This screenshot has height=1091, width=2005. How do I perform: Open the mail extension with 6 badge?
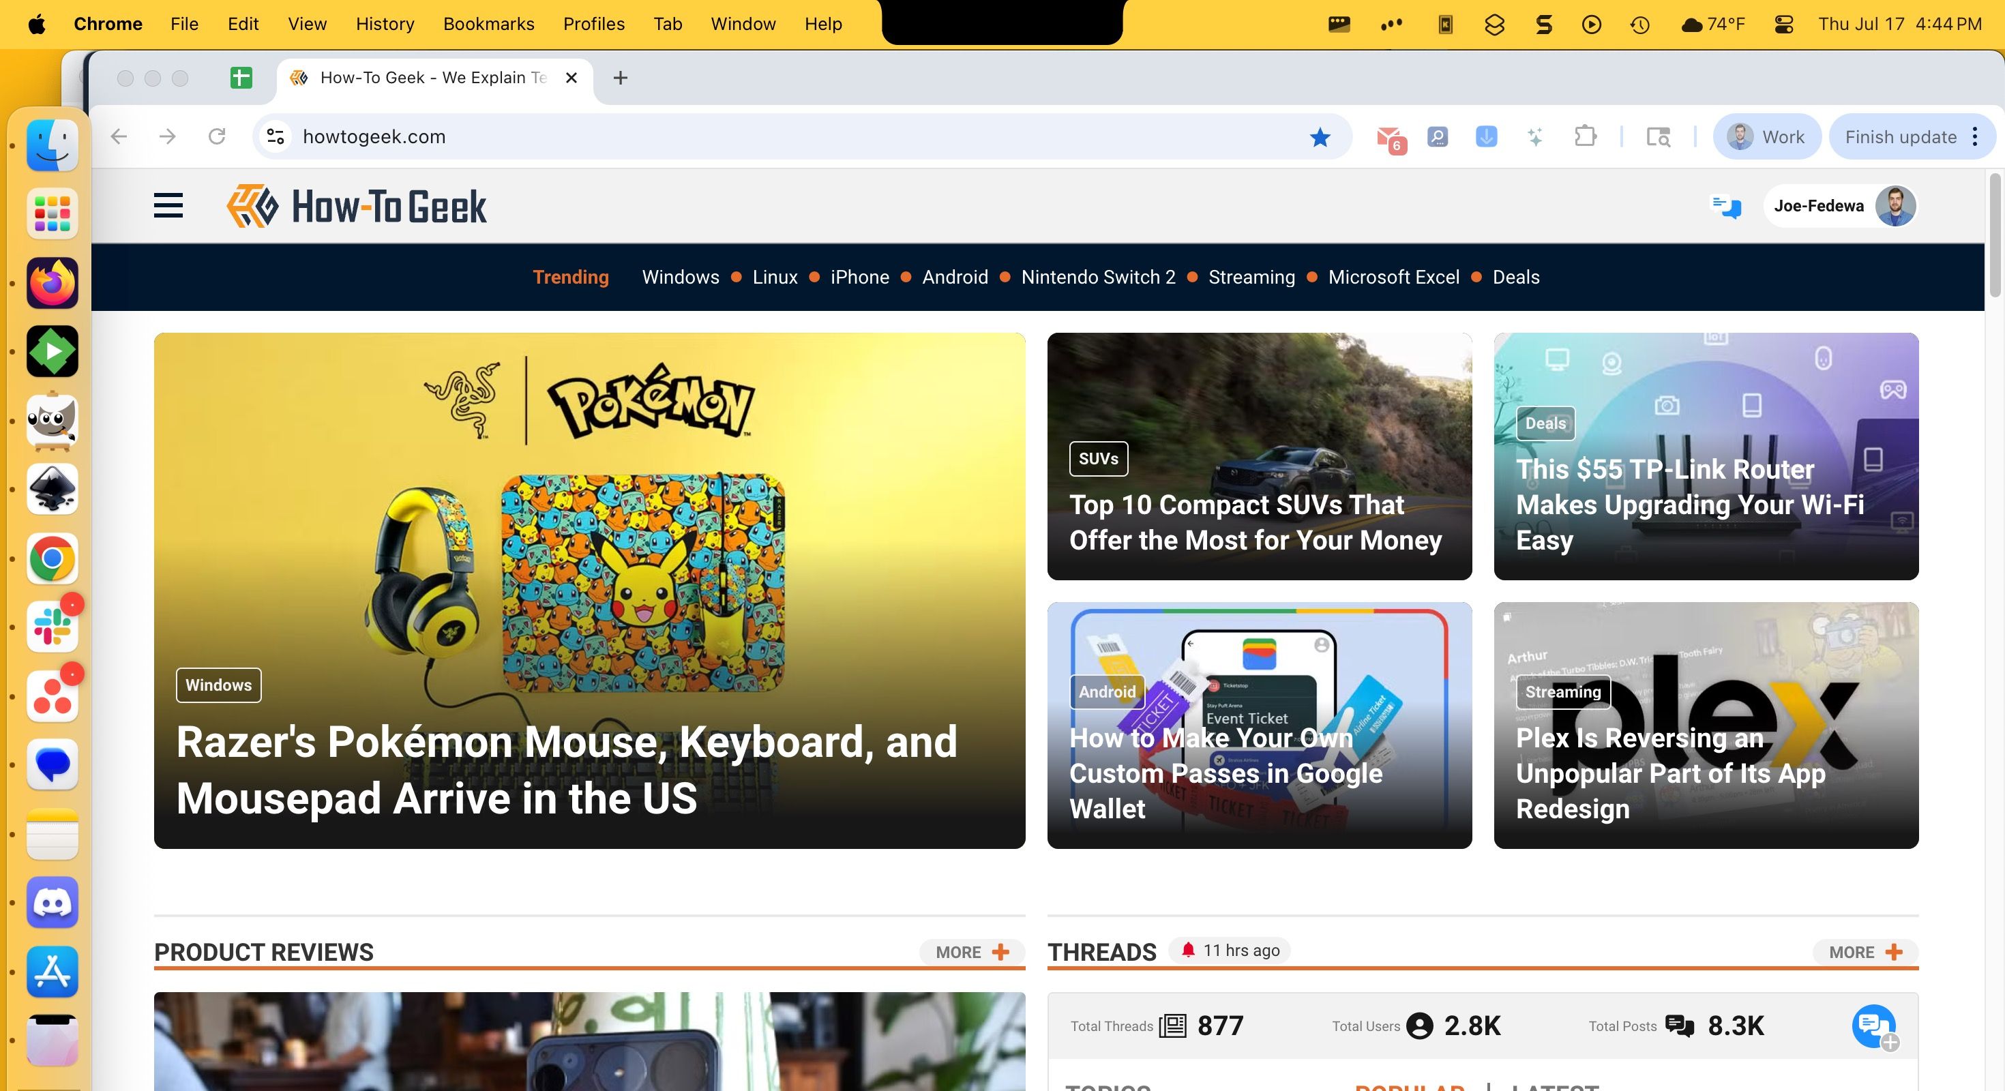1390,138
